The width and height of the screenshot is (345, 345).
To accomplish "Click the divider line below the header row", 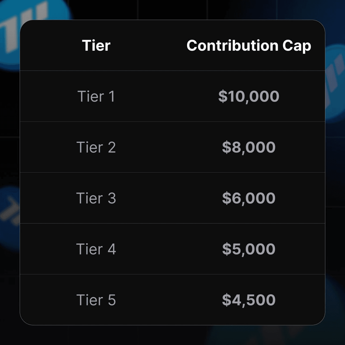I will click(172, 71).
